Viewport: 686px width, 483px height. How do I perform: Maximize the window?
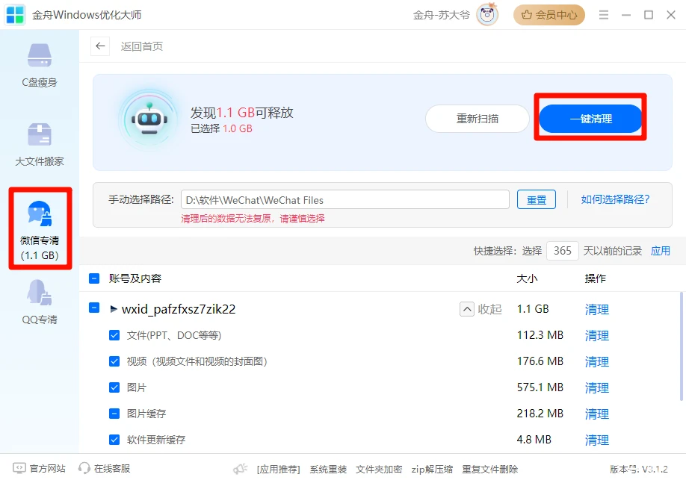point(649,15)
